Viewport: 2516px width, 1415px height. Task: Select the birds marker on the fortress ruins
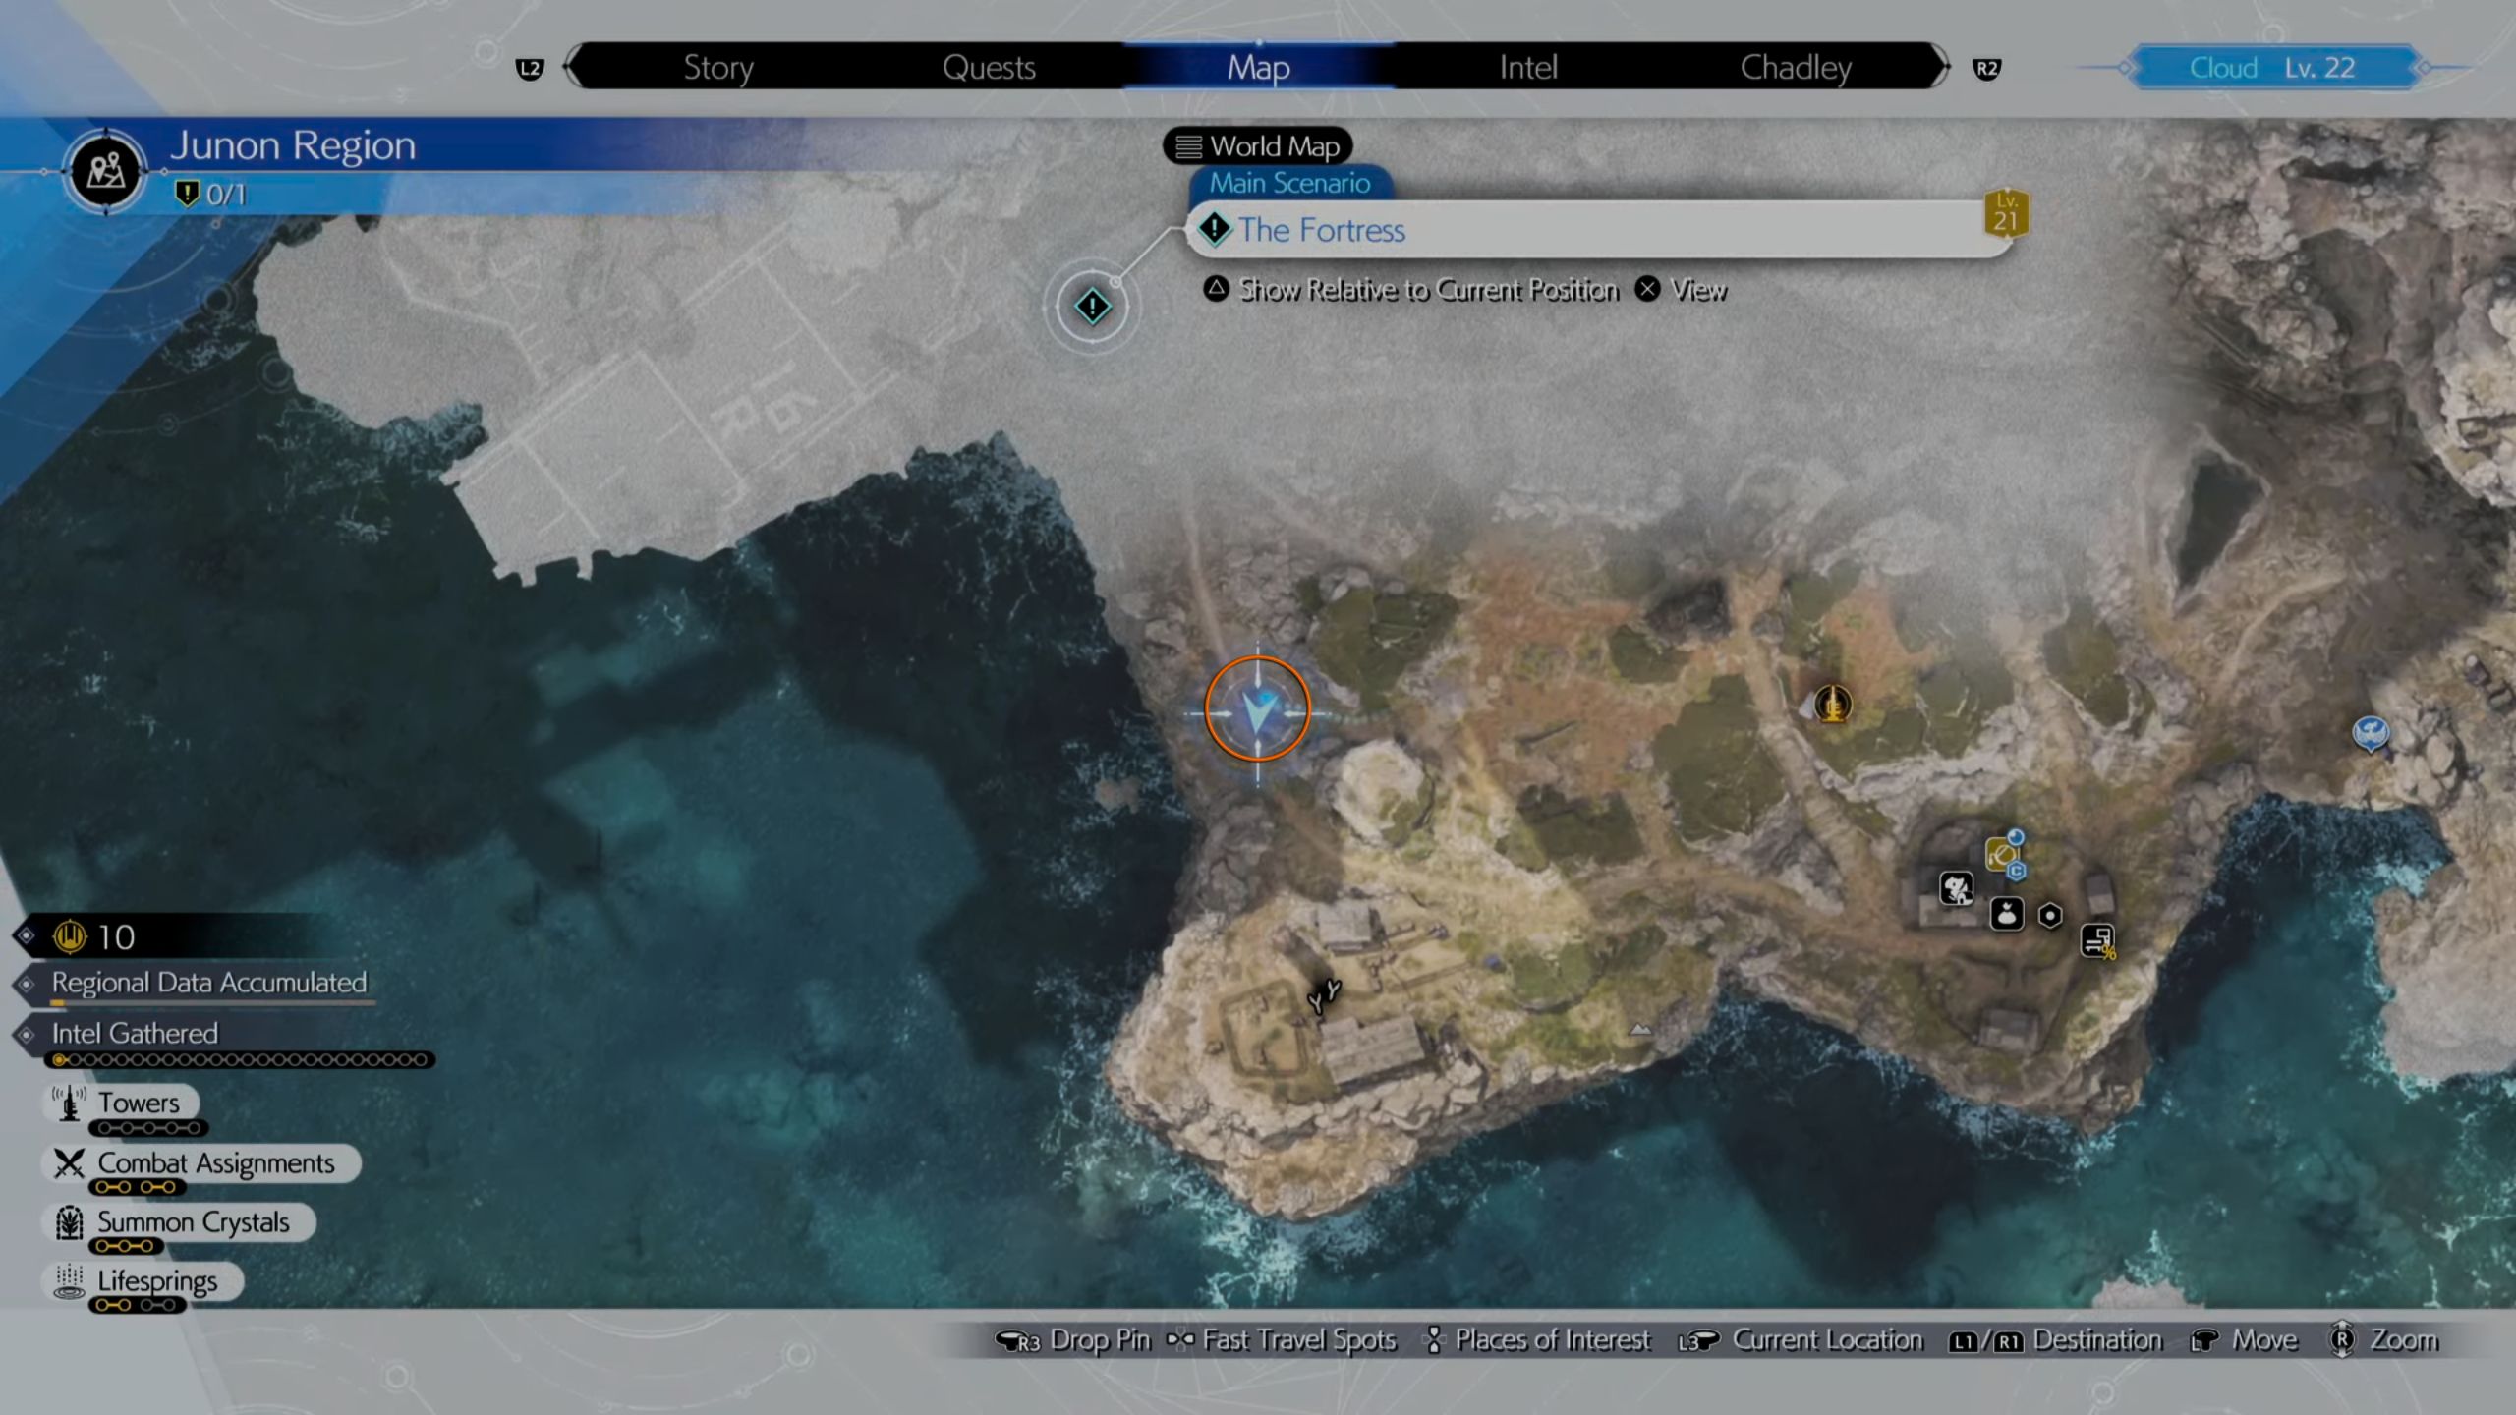coord(1324,995)
